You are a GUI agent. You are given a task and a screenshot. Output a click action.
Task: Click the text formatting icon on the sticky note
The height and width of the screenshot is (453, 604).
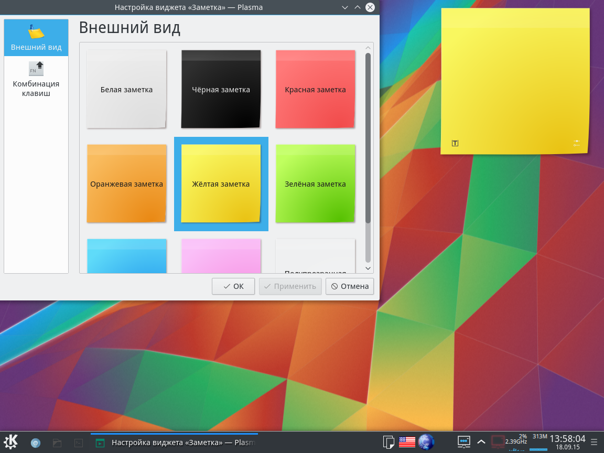455,143
